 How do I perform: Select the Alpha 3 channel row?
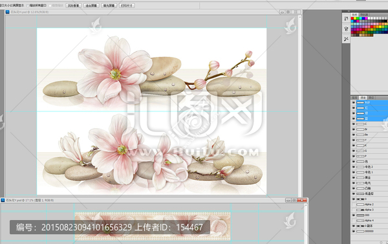(372, 210)
